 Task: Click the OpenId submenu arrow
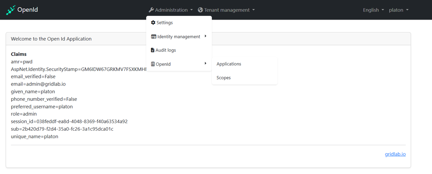point(205,63)
